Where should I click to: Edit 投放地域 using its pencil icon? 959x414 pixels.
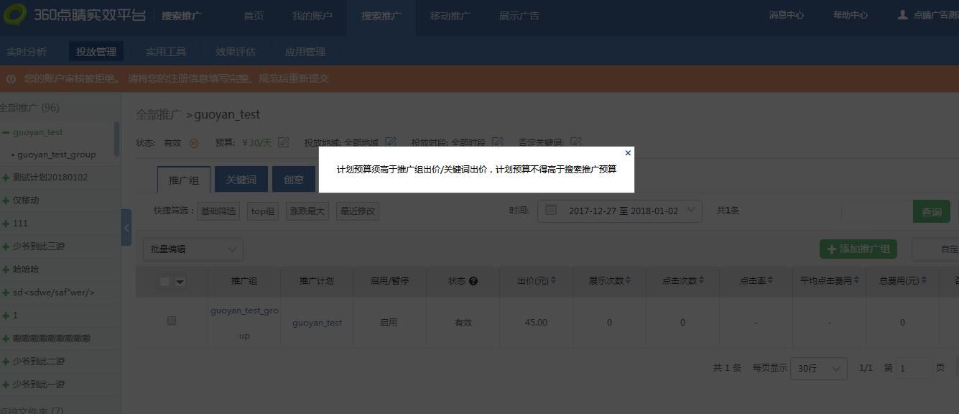(390, 142)
